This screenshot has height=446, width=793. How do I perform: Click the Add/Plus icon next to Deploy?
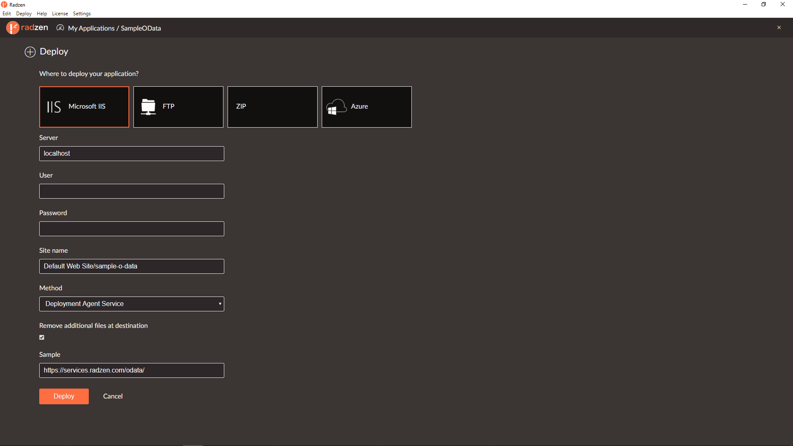click(x=29, y=51)
